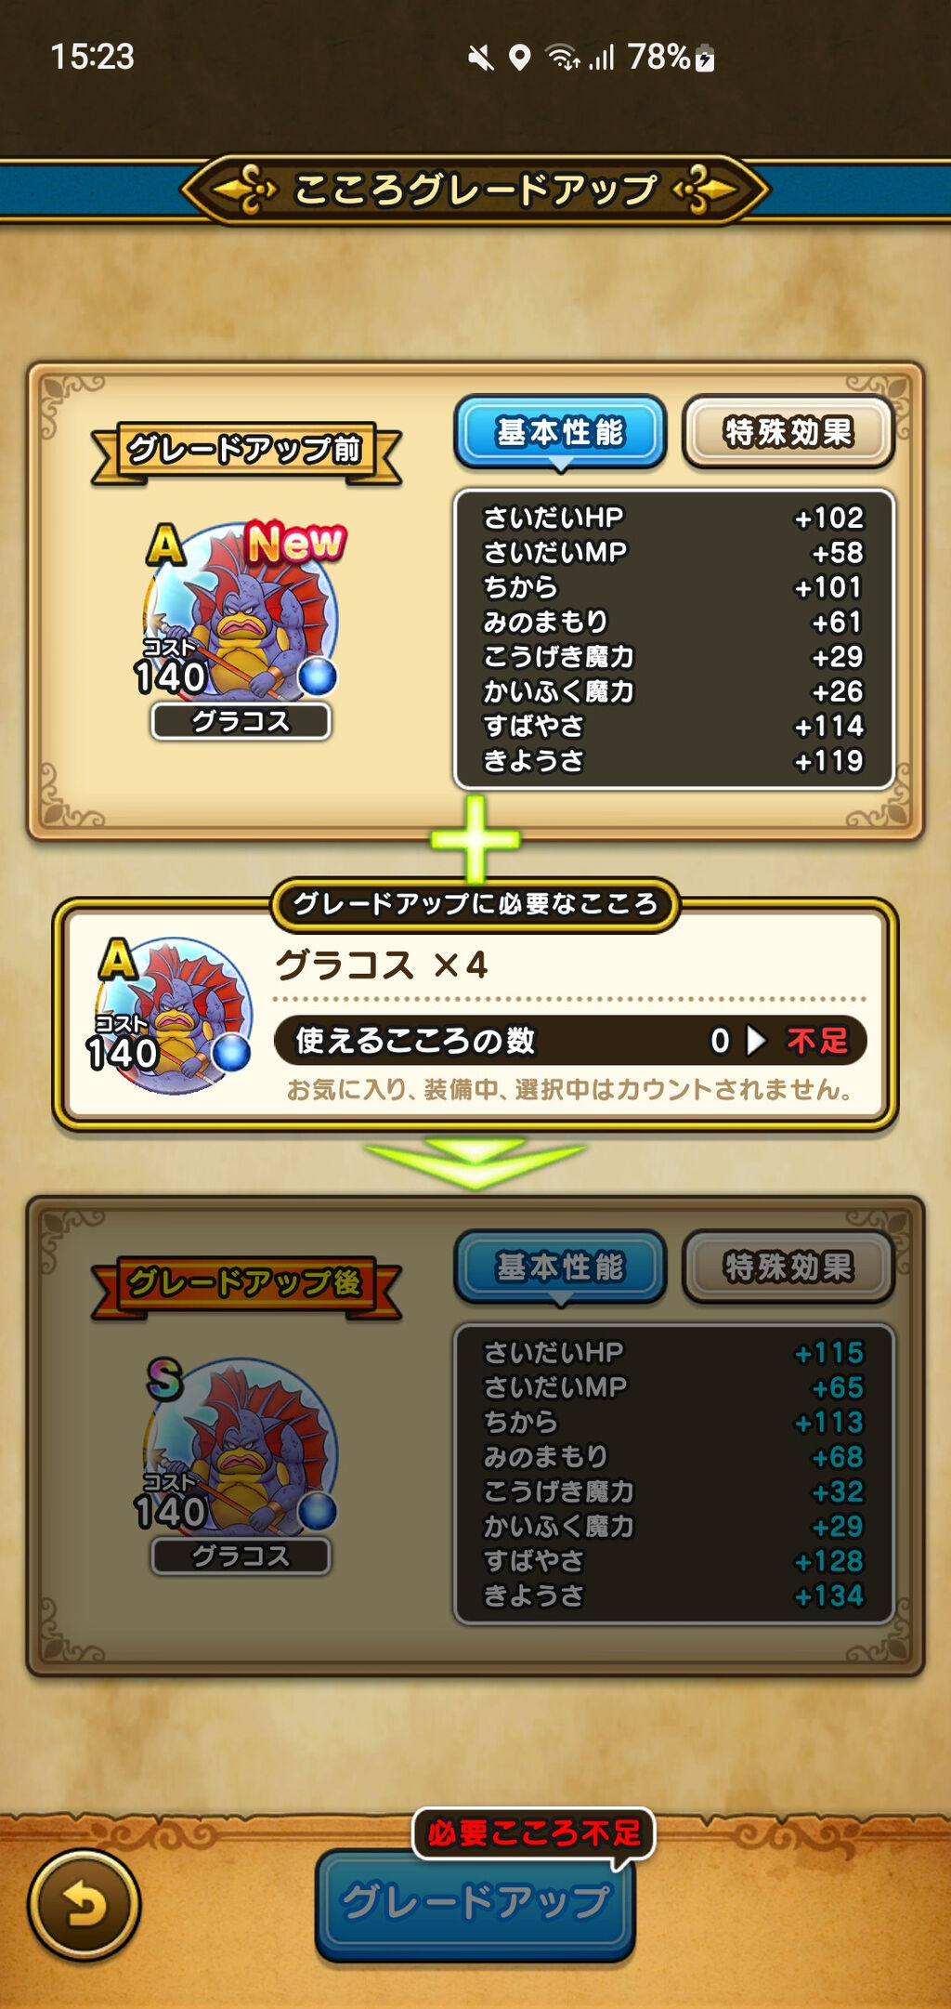
Task: Tap the green plus symbol between panels
Action: (x=475, y=839)
